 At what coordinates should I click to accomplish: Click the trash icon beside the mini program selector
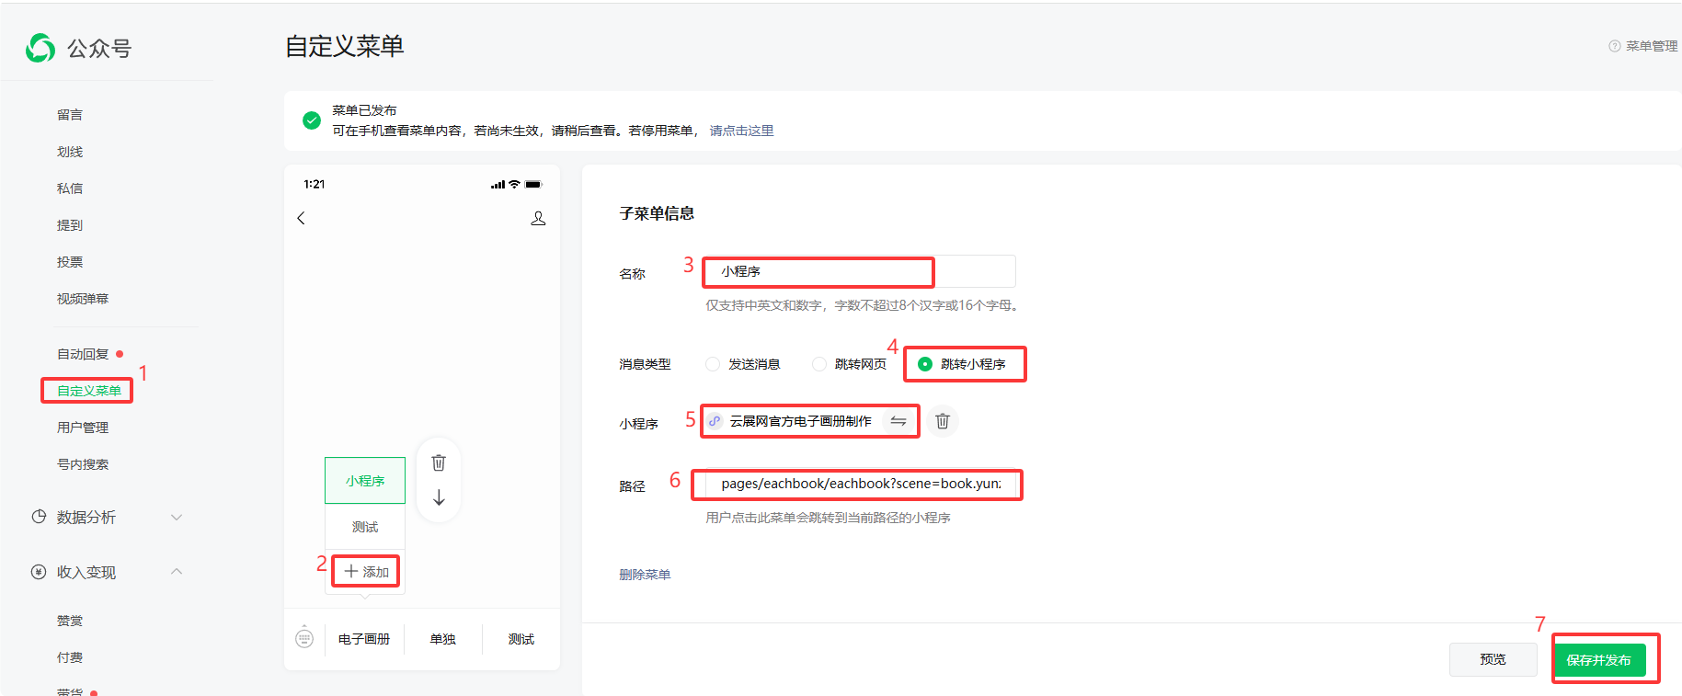click(x=942, y=421)
